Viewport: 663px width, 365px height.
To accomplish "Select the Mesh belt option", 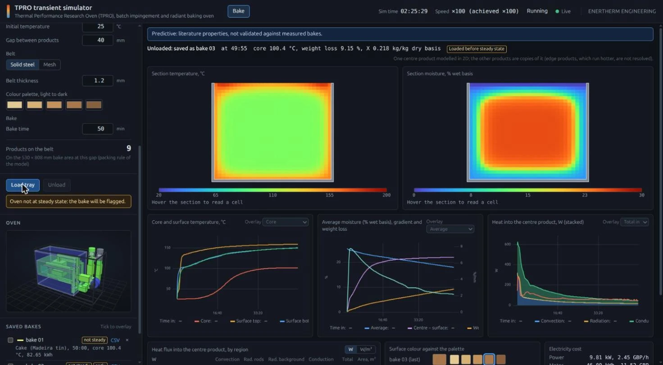I will pyautogui.click(x=50, y=65).
